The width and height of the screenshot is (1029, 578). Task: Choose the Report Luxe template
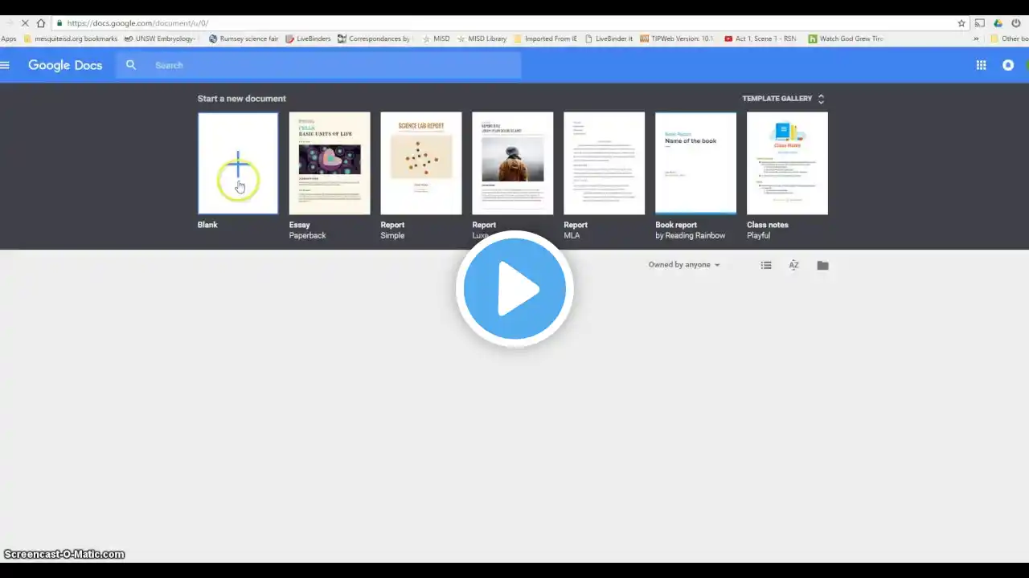coord(513,163)
